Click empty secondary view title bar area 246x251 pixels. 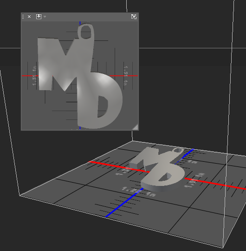click(x=88, y=17)
